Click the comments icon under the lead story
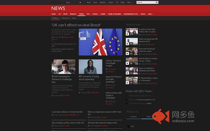This screenshot has height=131, width=210. pos(53,39)
